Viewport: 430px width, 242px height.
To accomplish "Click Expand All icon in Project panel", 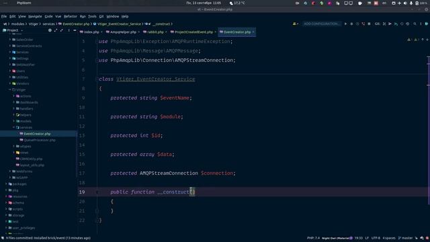I will [x=56, y=30].
